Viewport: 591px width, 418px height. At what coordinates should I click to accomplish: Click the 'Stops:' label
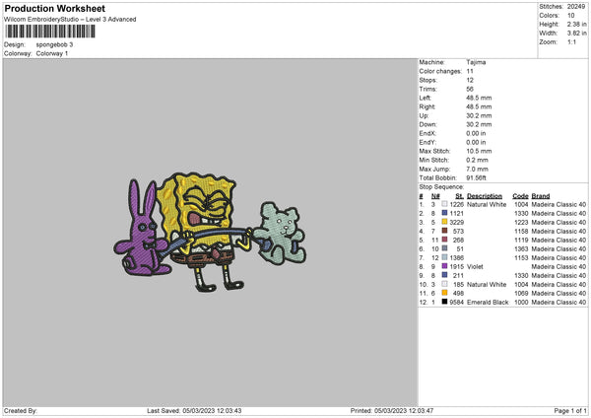[428, 80]
